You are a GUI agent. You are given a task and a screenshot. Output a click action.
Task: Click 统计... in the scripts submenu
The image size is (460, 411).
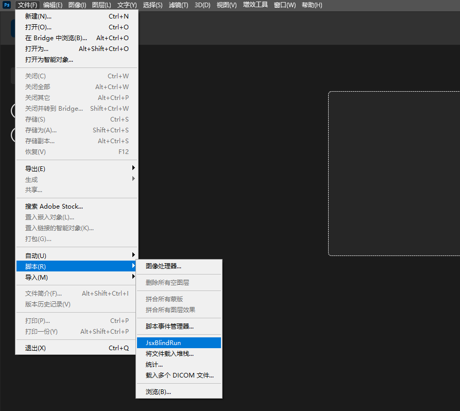click(154, 364)
